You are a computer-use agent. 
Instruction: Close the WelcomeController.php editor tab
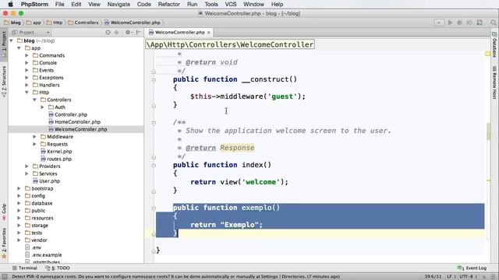pos(209,33)
